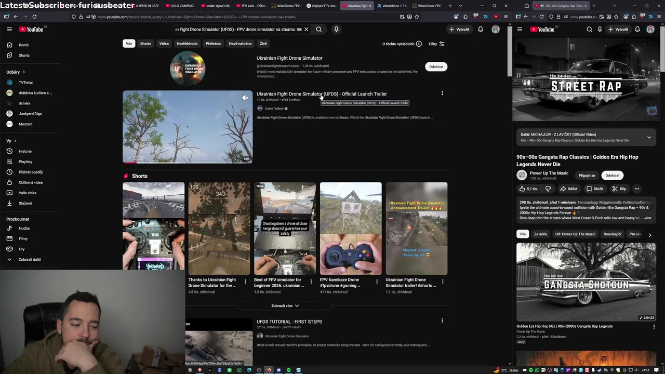Bookmark this page with the star in left browser

pyautogui.click(x=417, y=17)
